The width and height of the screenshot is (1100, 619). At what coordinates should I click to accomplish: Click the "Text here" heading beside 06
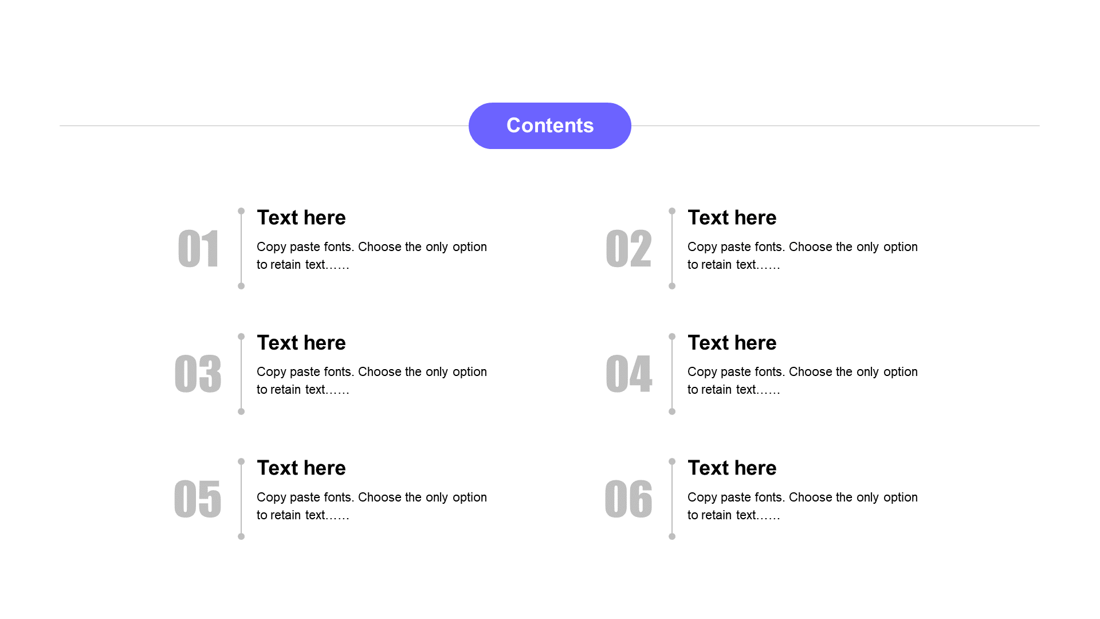click(732, 468)
